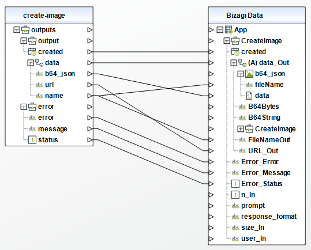Click the collection icon beside (A) data_Out
The height and width of the screenshot is (250, 311).
pyautogui.click(x=242, y=63)
